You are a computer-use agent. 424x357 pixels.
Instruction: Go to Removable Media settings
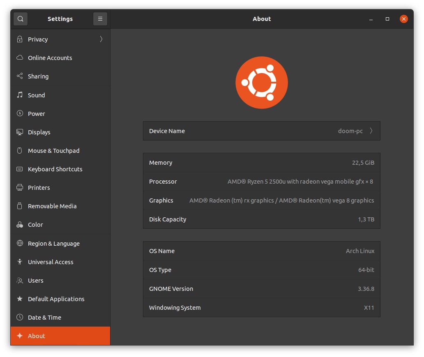[x=60, y=206]
